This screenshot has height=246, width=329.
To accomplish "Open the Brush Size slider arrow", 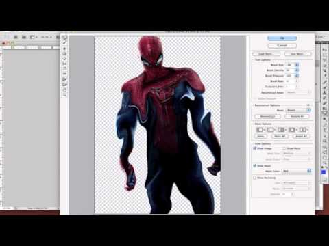I will (297, 65).
